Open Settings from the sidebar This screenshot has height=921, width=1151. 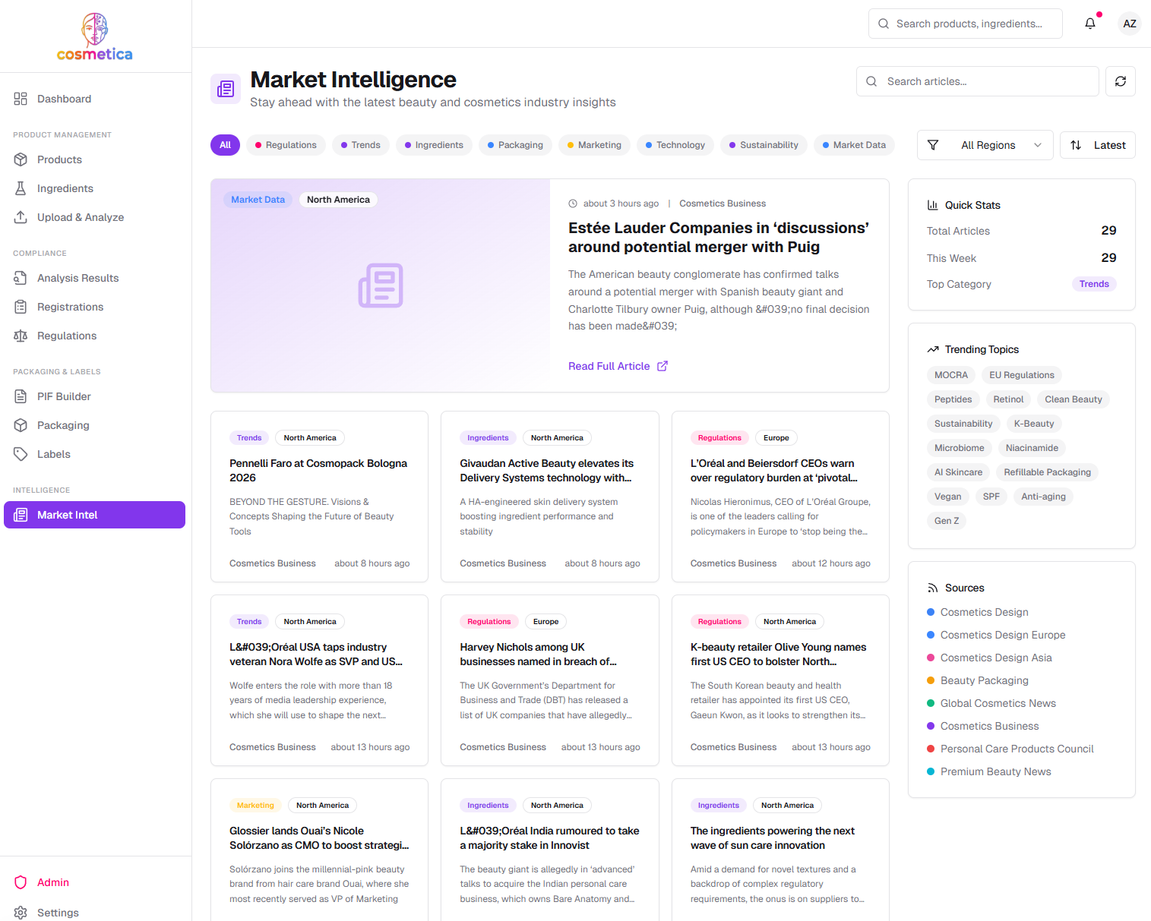tap(58, 912)
